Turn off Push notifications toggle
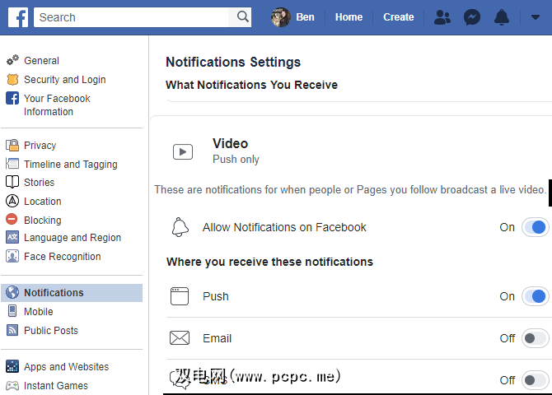The image size is (552, 395). pyautogui.click(x=535, y=296)
